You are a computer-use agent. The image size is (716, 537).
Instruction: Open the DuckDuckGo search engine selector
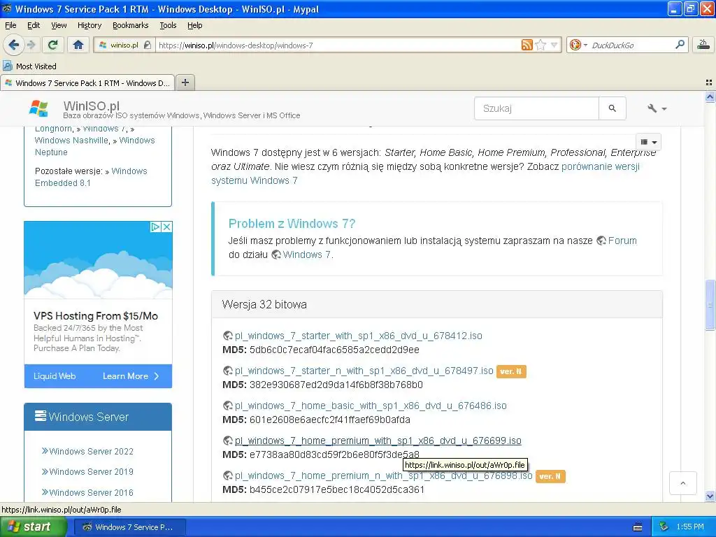click(578, 45)
